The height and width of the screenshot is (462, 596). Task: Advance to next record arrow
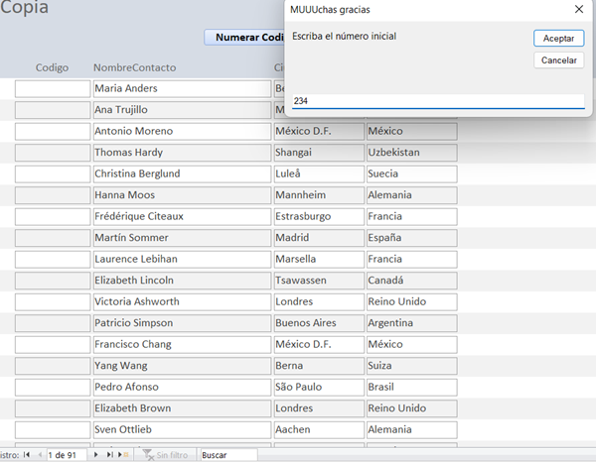[x=95, y=454]
